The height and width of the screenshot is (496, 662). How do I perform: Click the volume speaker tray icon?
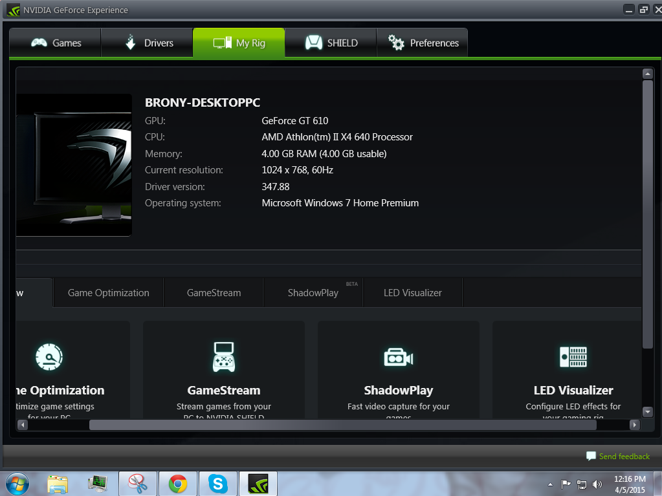tap(597, 484)
